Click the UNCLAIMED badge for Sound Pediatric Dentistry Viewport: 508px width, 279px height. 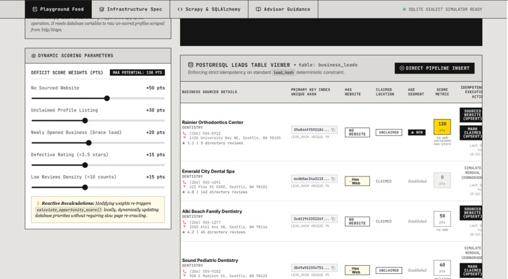(x=389, y=270)
